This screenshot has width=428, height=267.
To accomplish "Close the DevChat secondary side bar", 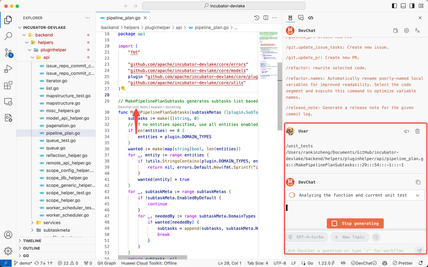I will (x=420, y=18).
